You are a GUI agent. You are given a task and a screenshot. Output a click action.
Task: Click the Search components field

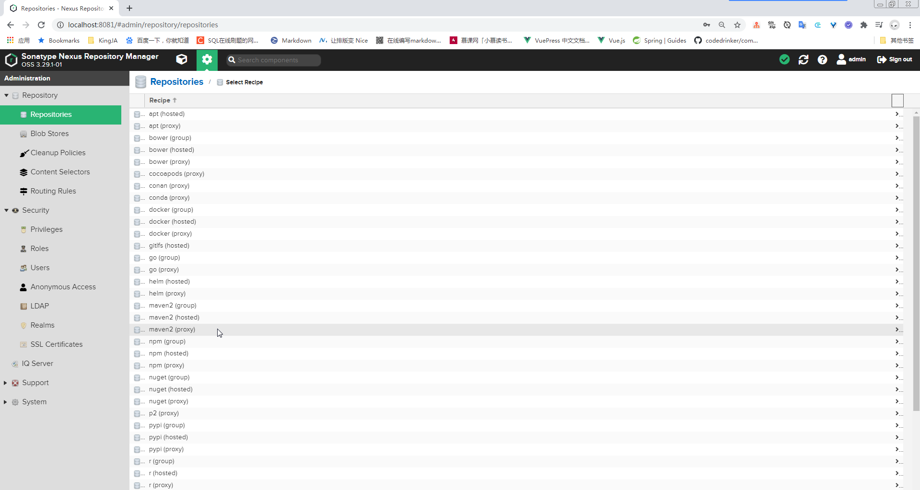(274, 60)
